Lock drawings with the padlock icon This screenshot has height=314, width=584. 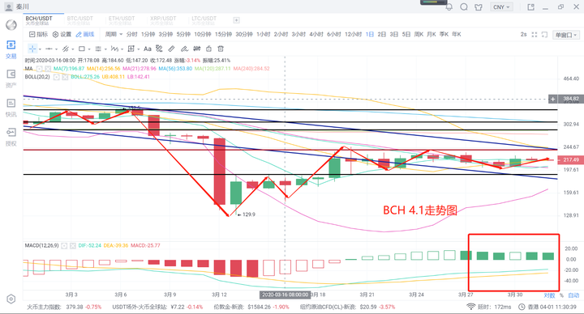pyautogui.click(x=209, y=49)
